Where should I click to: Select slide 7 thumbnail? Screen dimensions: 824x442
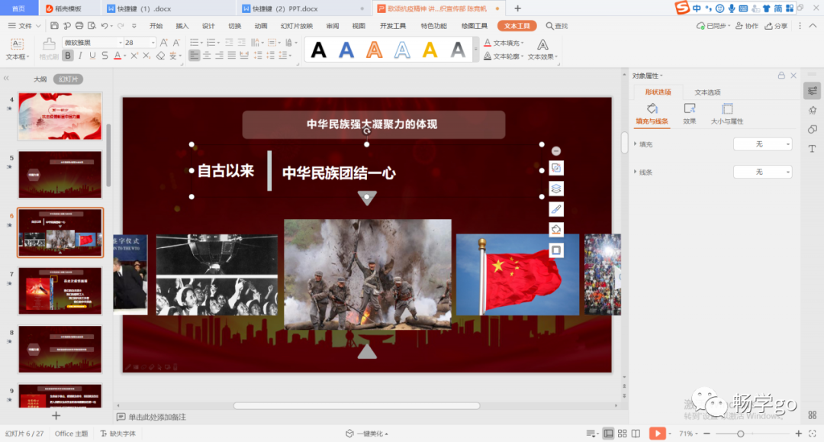60,291
